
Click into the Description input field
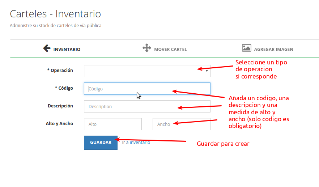pos(147,106)
